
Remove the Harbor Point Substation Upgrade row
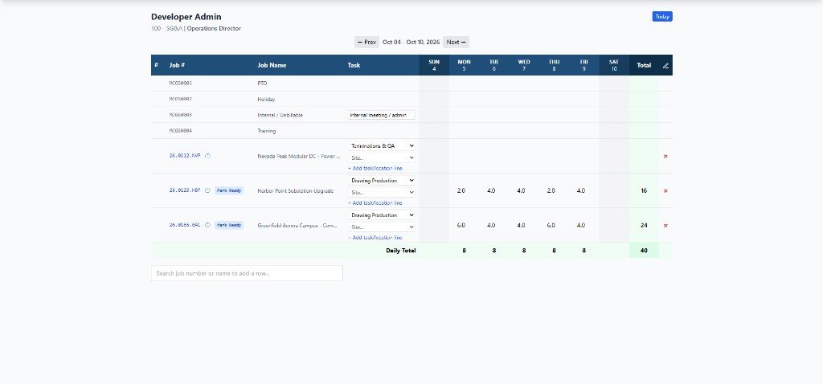click(x=665, y=191)
